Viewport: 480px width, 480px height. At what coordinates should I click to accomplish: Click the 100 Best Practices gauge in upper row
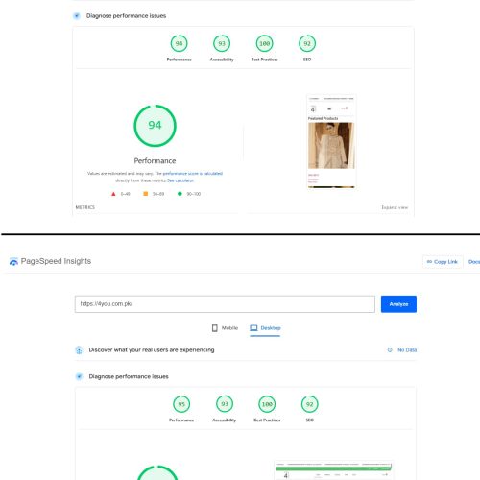coord(264,43)
